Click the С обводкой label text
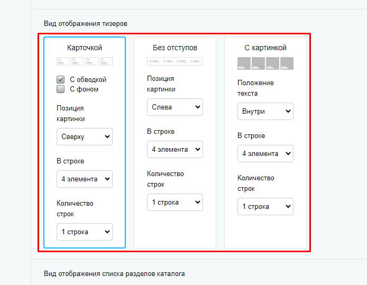The width and height of the screenshot is (367, 285). [x=88, y=79]
